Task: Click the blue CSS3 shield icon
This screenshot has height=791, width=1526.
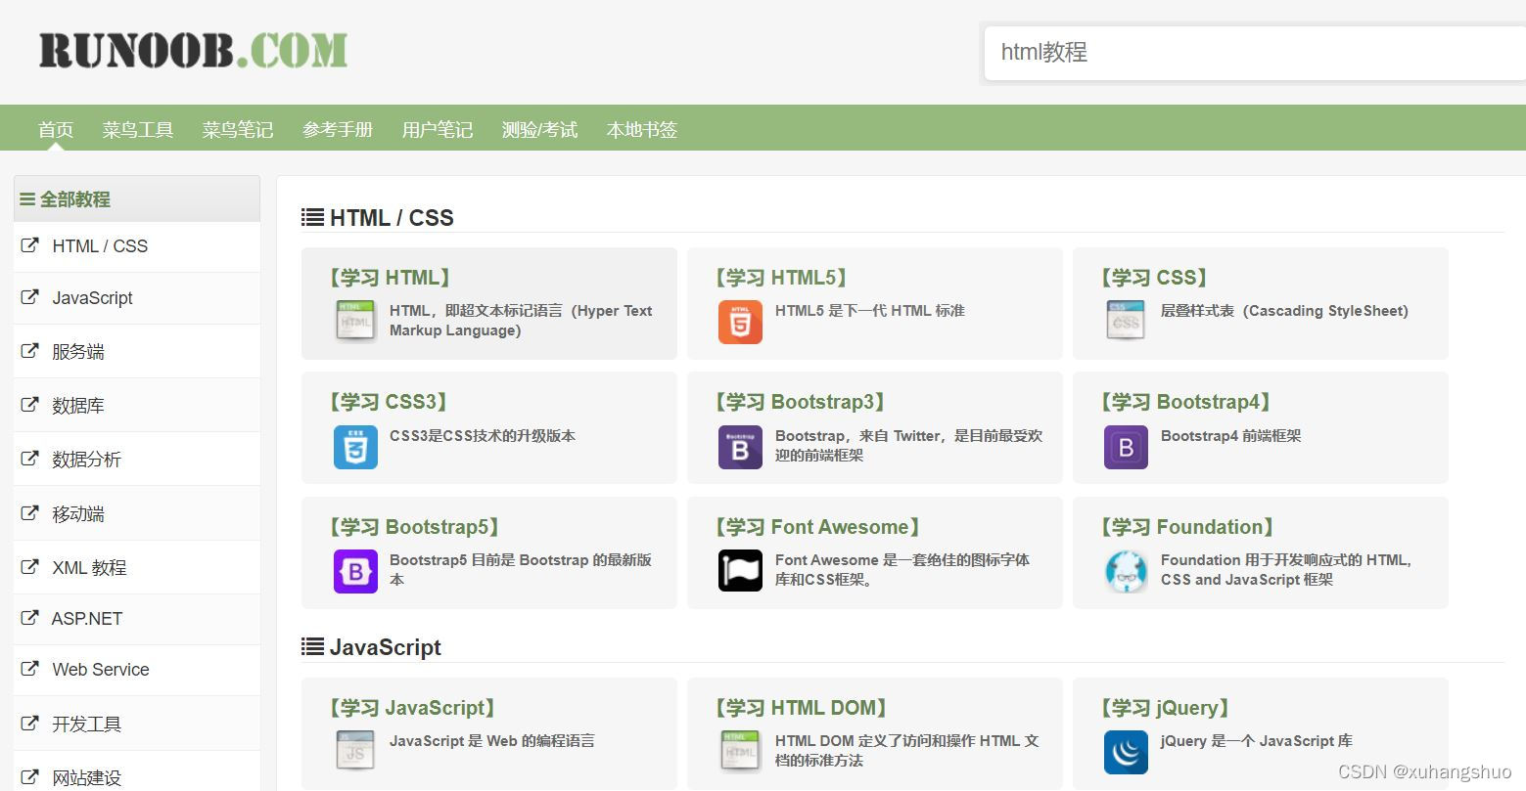Action: click(355, 447)
